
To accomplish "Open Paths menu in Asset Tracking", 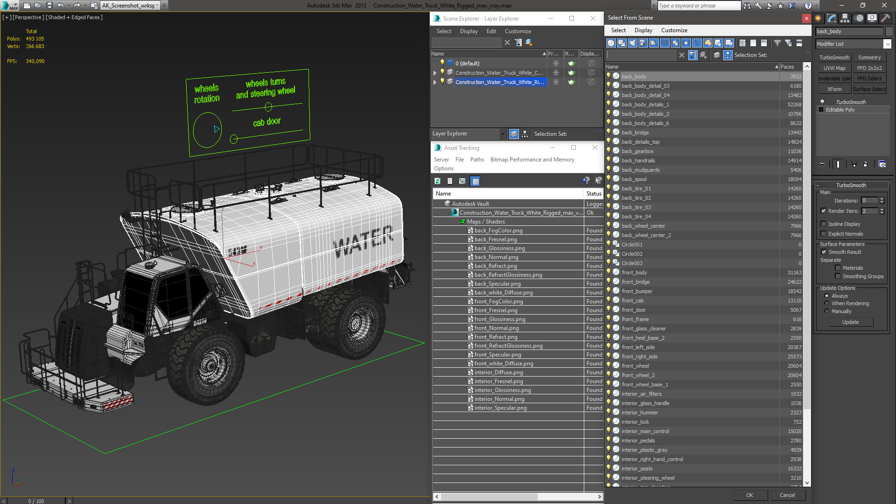I will tap(477, 160).
